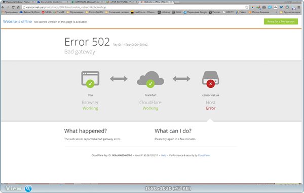
Task: Open the Погода Кишинев bookmark
Action: 259,12
